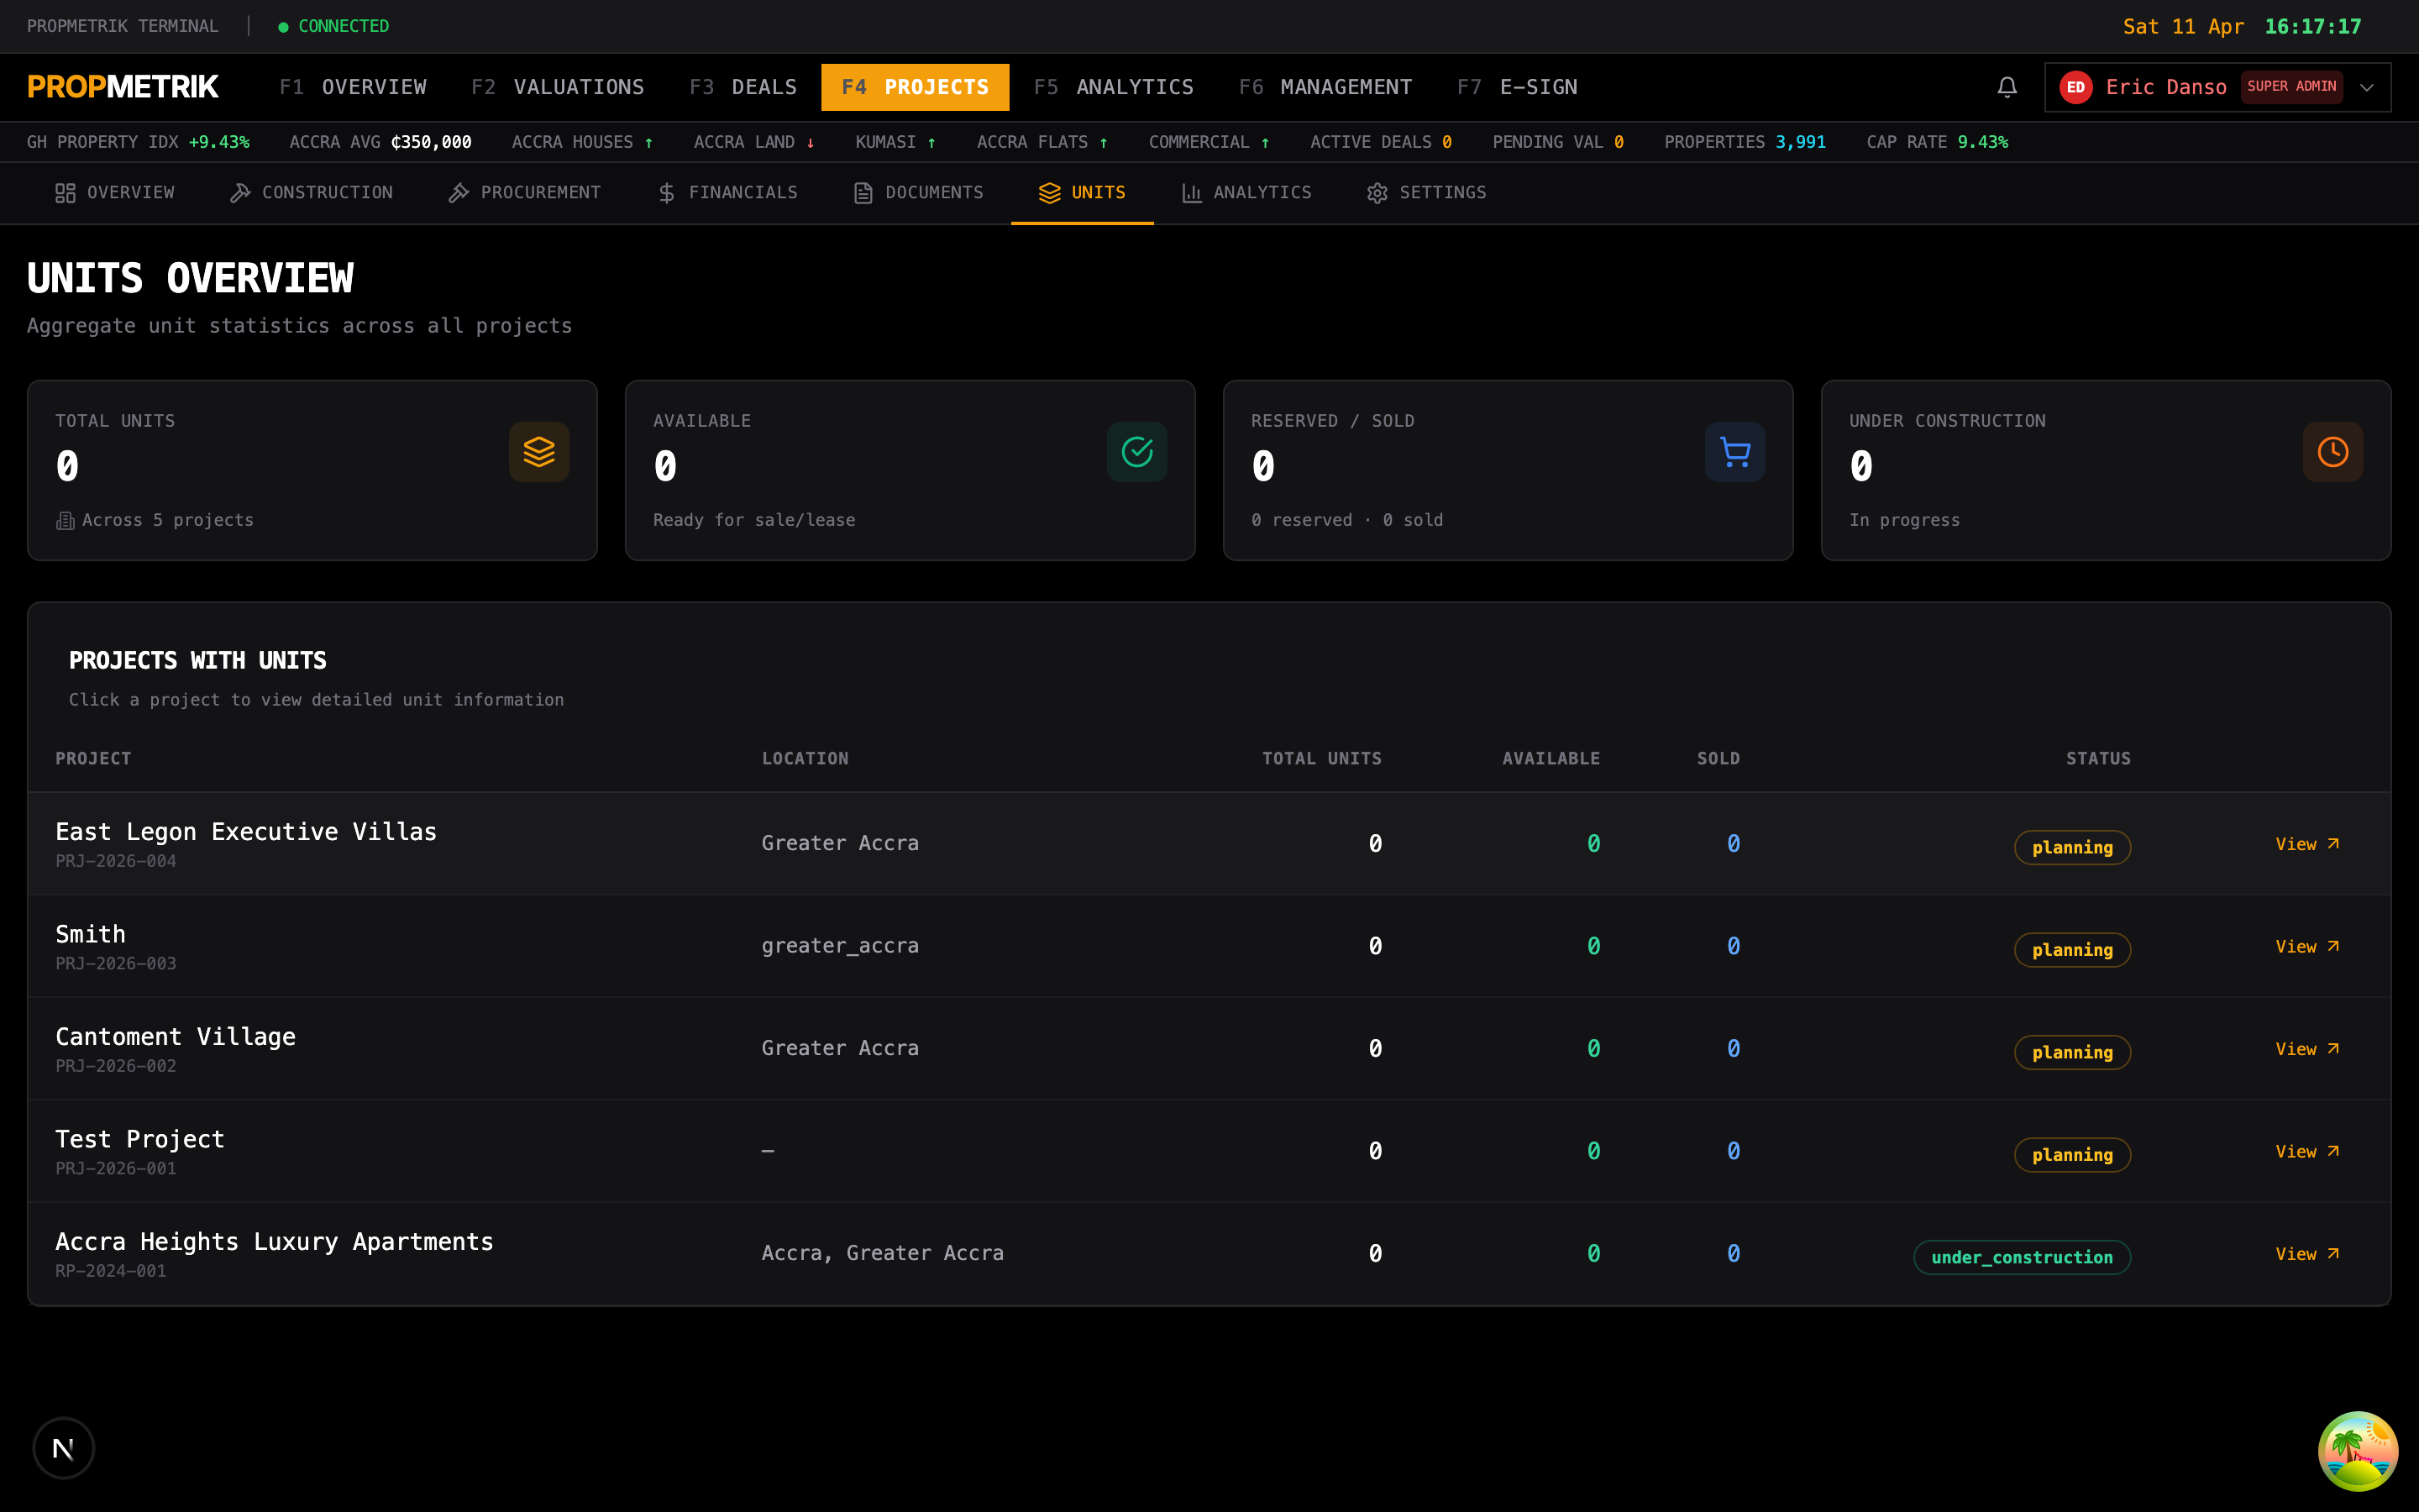Viewport: 2419px width, 1512px height.
Task: Expand the Eric Danso account chevron
Action: (2367, 87)
